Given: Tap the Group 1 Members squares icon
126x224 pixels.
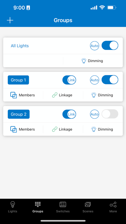Looking at the screenshot, I should coord(14,95).
